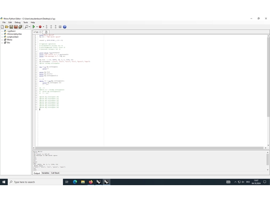
Task: Open the taskbar clock and date
Action: point(256,182)
